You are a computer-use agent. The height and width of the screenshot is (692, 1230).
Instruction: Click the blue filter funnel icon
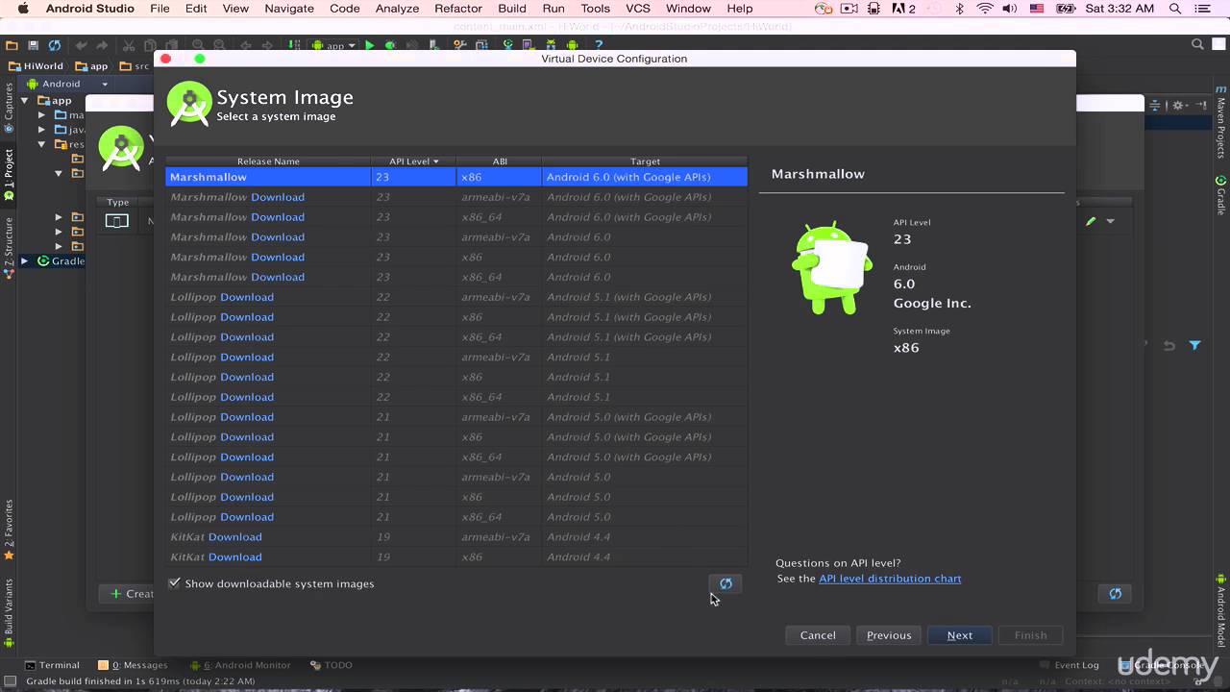pyautogui.click(x=1194, y=345)
